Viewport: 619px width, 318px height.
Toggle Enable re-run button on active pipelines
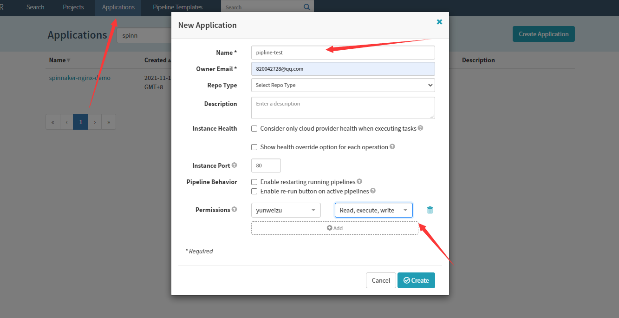[254, 191]
